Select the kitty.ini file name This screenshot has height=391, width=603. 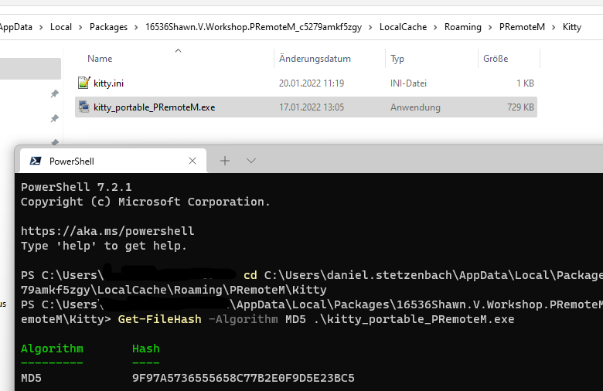108,83
